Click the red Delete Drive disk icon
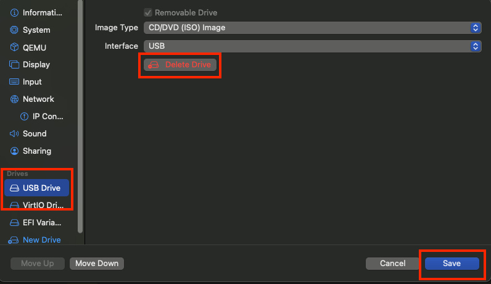Screen dimensions: 491x284 coord(154,65)
